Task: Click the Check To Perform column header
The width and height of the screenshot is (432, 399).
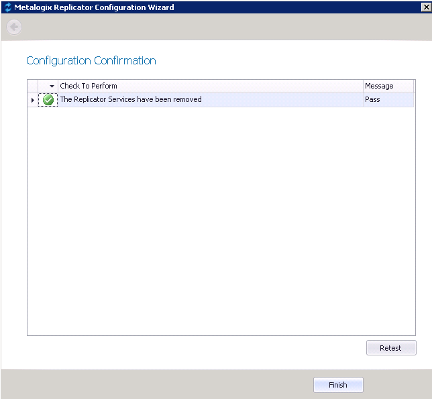Action: pyautogui.click(x=210, y=86)
